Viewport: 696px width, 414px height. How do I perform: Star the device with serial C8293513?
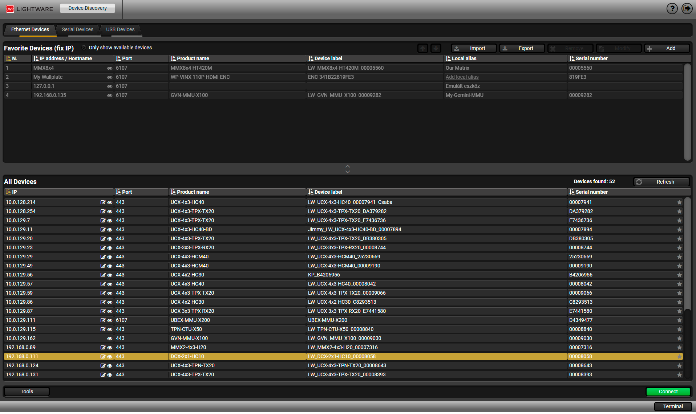pos(679,302)
